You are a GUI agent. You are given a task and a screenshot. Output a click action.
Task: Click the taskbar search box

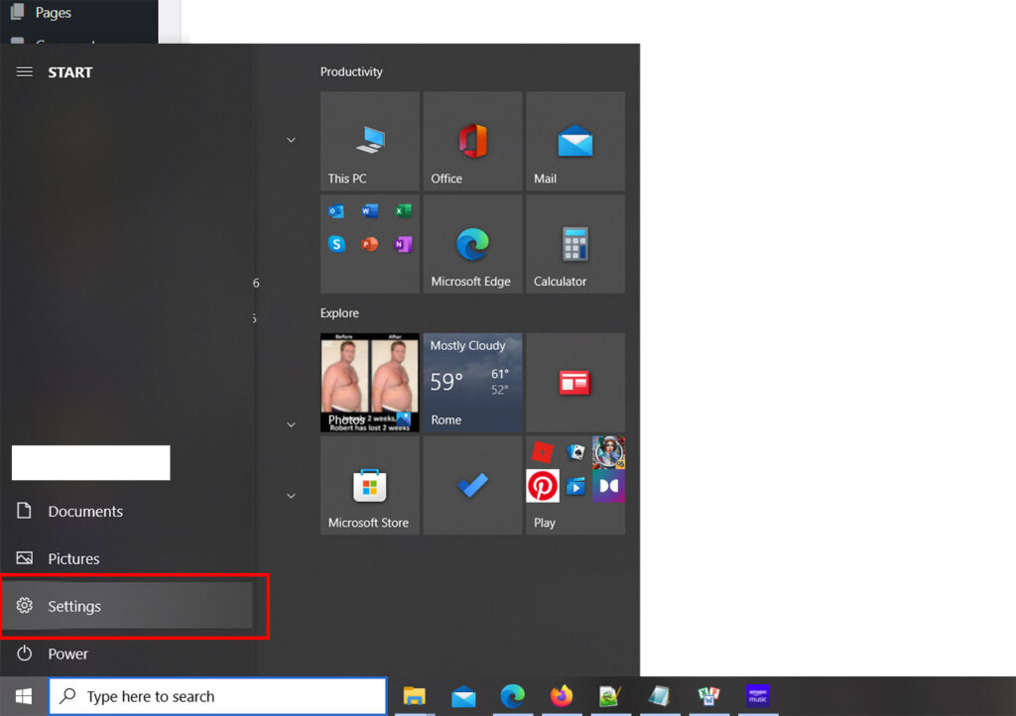click(218, 696)
